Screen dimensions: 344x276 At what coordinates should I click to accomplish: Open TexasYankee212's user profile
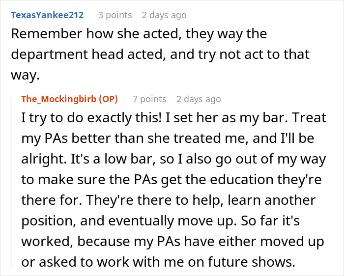(47, 15)
